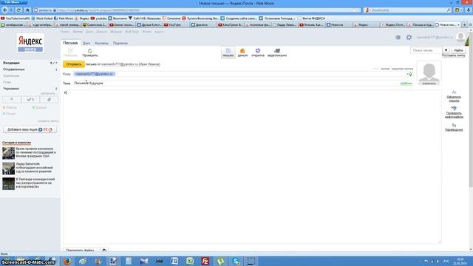Select the видеописьмо video letter icon
The height and width of the screenshot is (266, 473).
point(277,52)
